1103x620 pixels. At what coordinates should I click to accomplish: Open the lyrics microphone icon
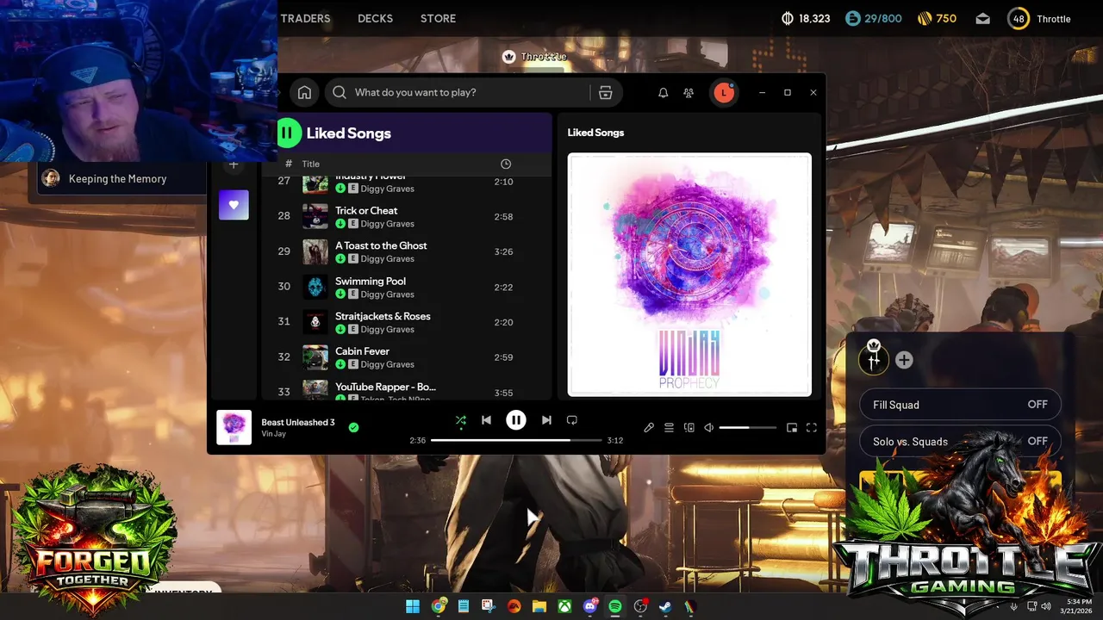pos(649,427)
